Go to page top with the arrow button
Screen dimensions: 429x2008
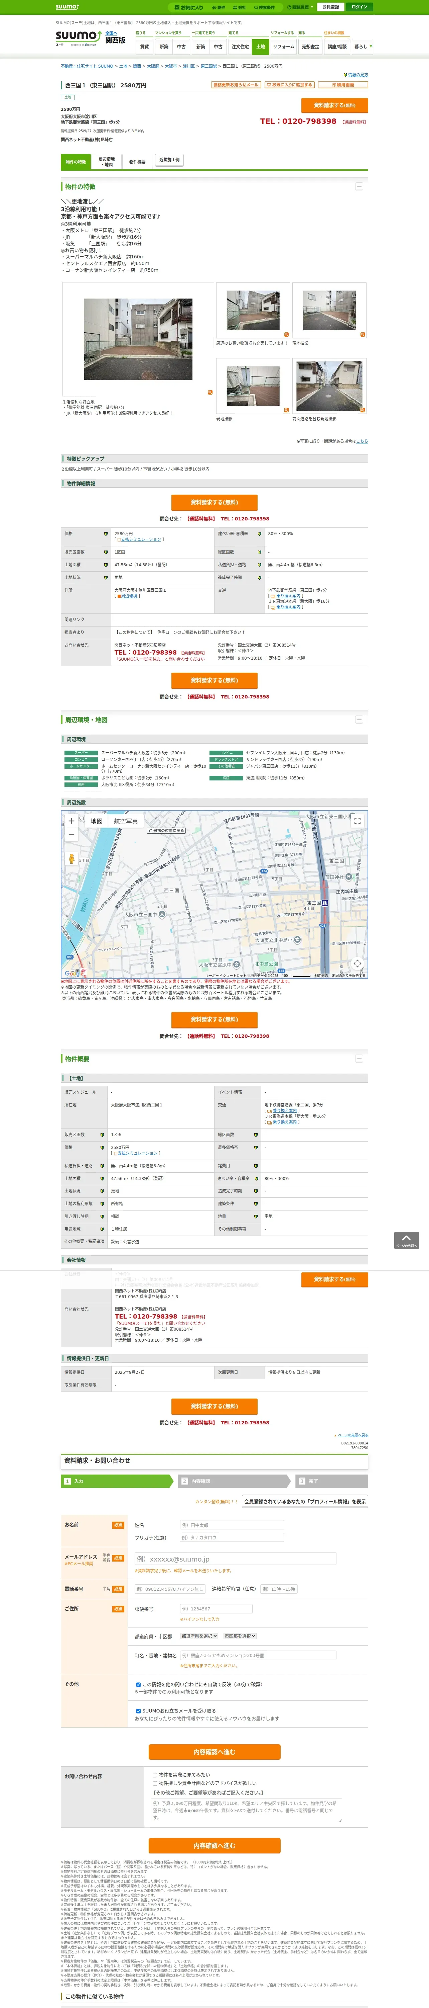click(406, 1240)
